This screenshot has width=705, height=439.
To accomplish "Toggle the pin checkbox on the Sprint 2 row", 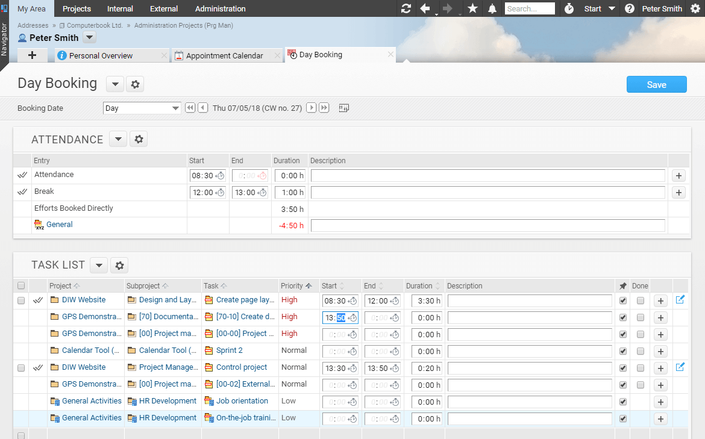I will tap(623, 350).
